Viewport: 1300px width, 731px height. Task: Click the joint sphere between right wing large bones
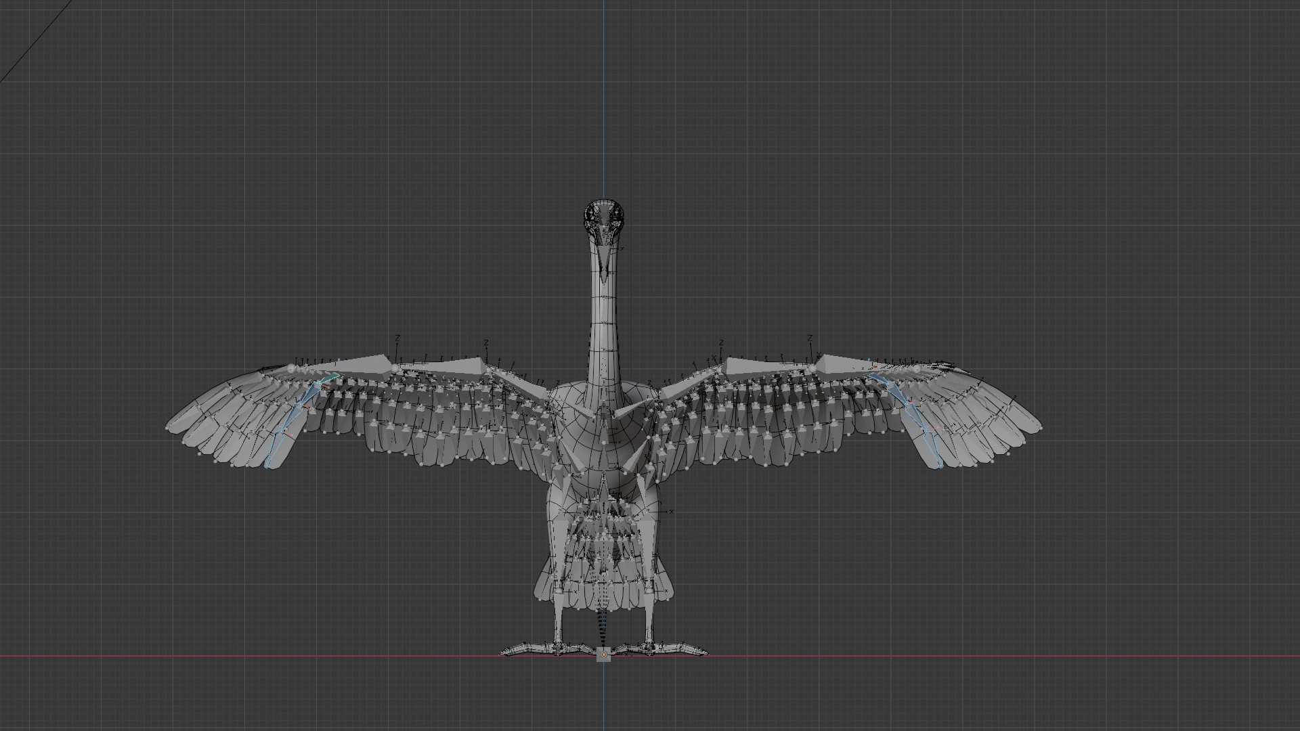(x=812, y=368)
